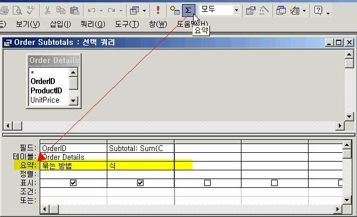Select the UnitPrice field in Order Details
This screenshot has width=357, height=217.
pos(45,100)
